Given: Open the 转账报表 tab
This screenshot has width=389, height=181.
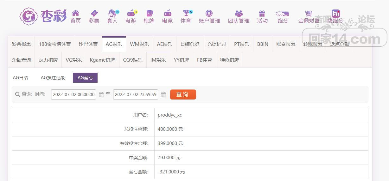Looking at the screenshot, I should coord(313,44).
